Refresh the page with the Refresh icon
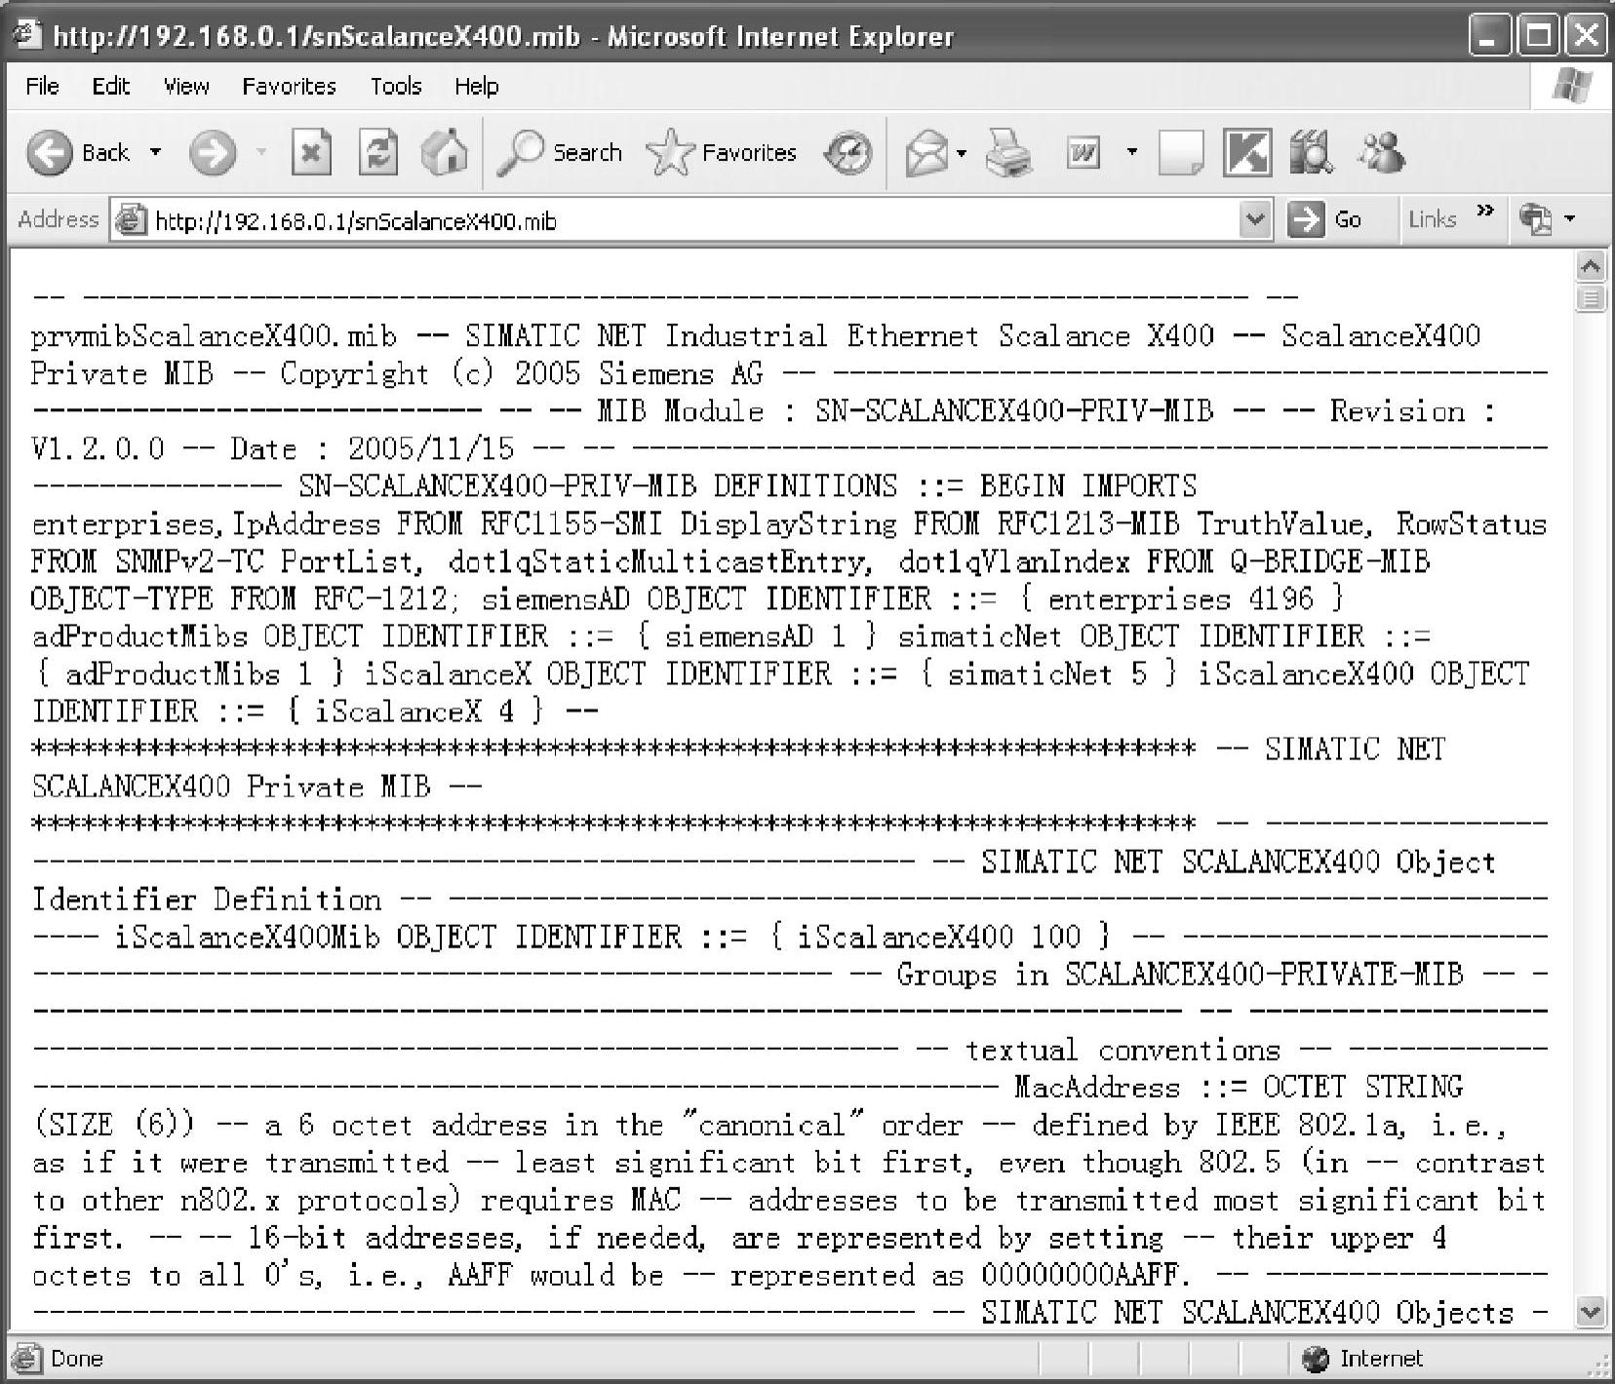This screenshot has height=1384, width=1615. (x=377, y=153)
